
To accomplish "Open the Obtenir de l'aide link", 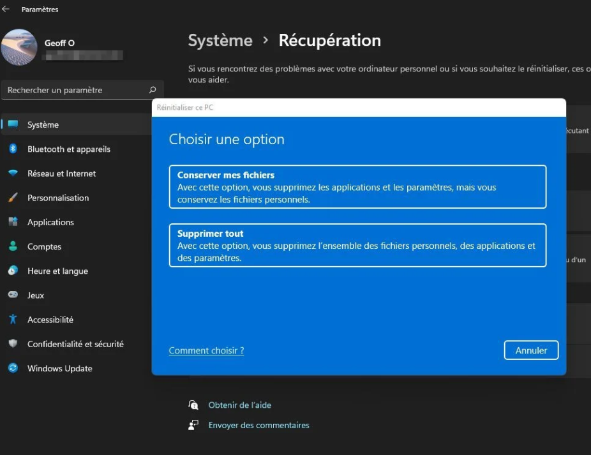I will point(239,405).
